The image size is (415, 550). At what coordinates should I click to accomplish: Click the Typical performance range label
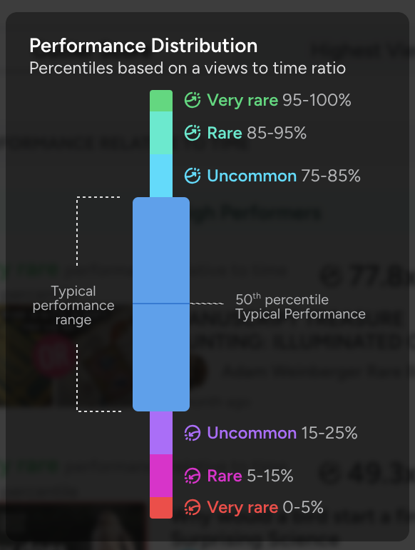[x=73, y=306]
